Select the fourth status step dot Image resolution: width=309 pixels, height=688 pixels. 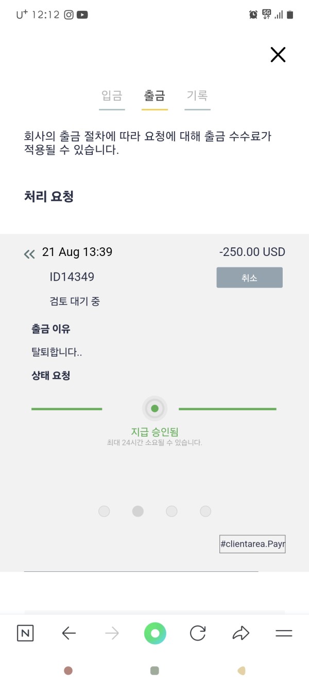tap(205, 511)
